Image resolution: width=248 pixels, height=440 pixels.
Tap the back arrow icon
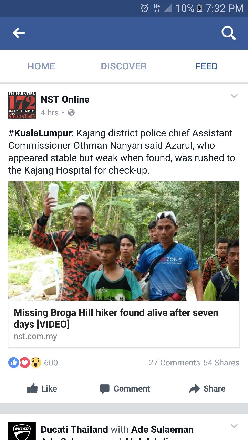point(19,33)
